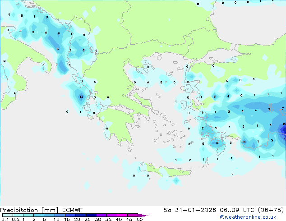Click the 'Sa 31-01-2026' forecast date
The width and height of the screenshot is (286, 221).
point(190,210)
